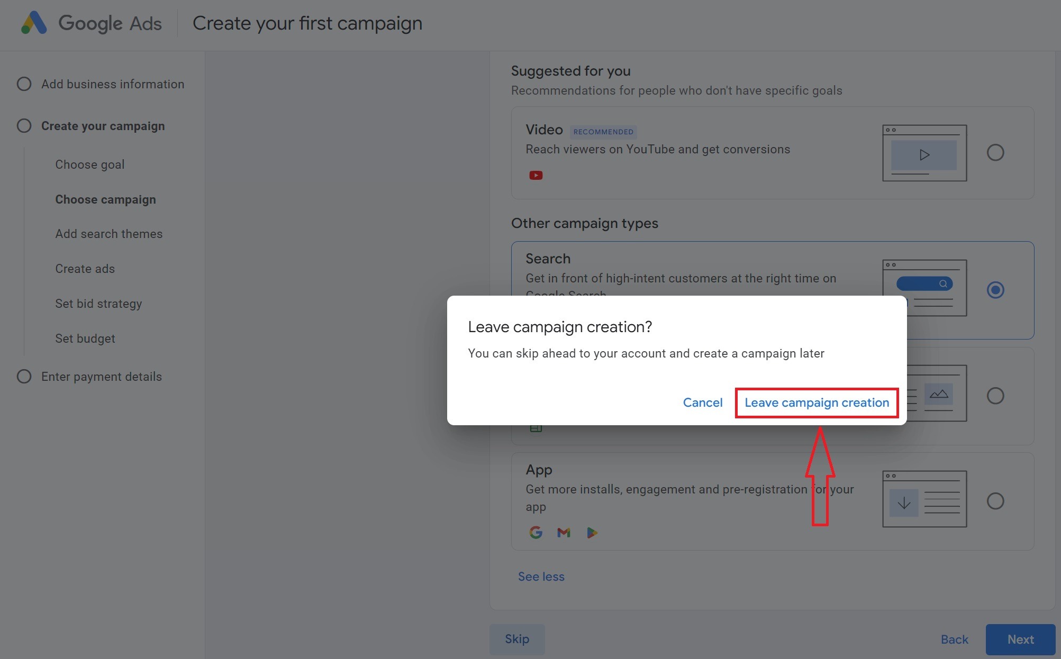
Task: Dismiss the dialog with Cancel
Action: [702, 402]
